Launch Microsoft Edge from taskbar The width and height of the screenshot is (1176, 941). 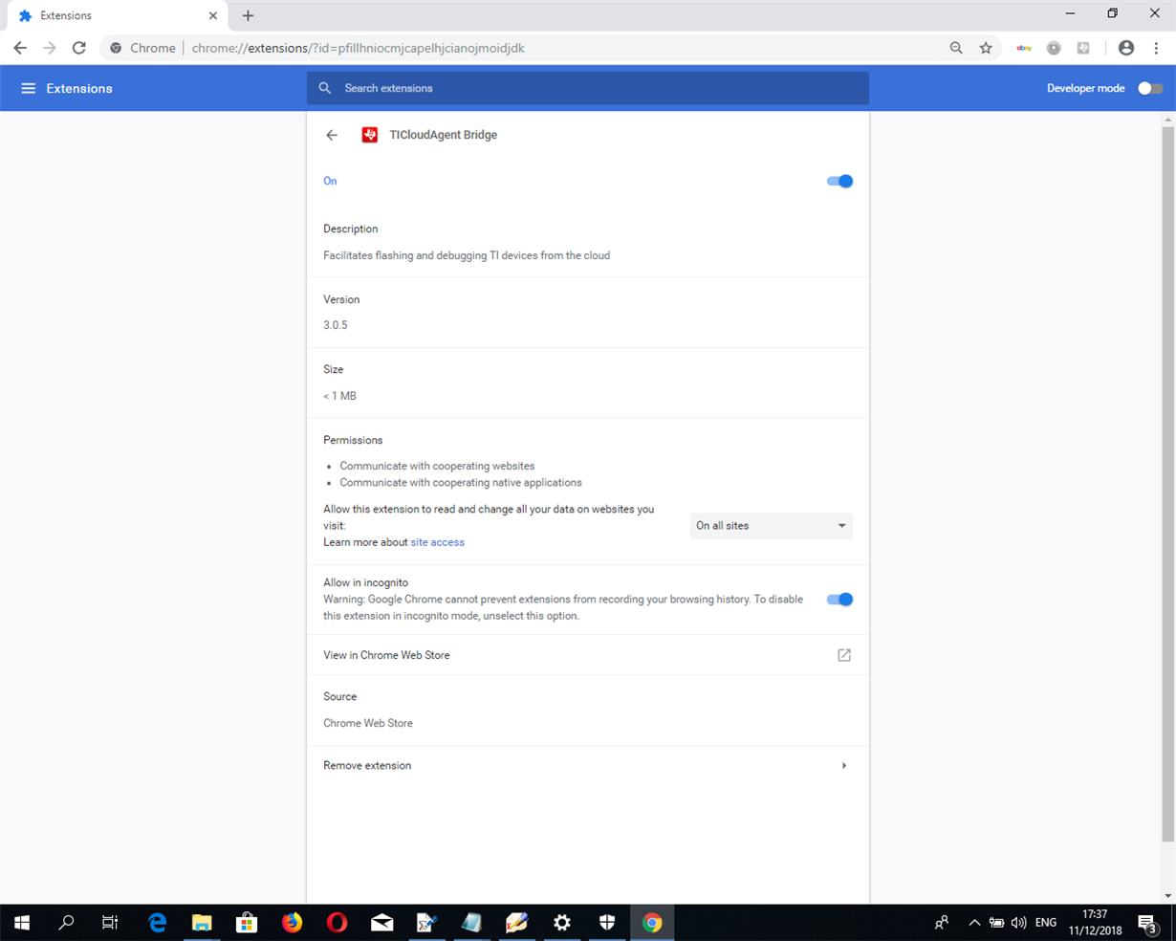click(157, 923)
